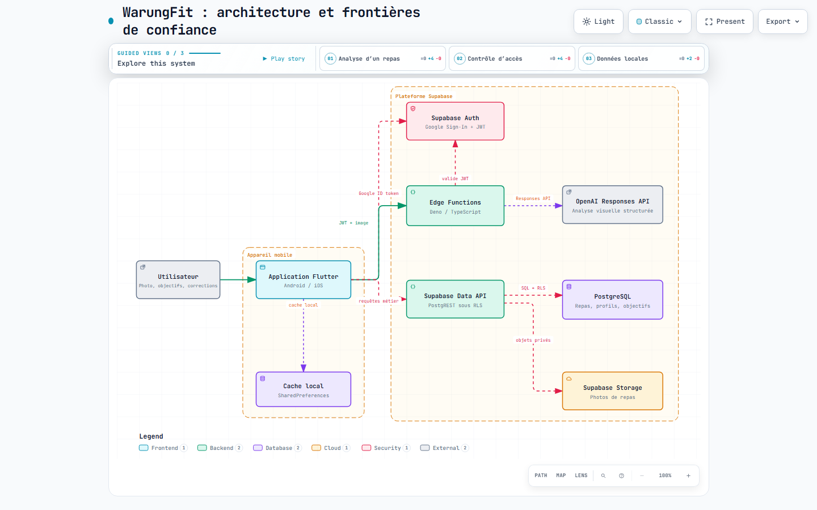
Task: Click the external icon on OpenAI Responses API node
Action: coord(569,192)
